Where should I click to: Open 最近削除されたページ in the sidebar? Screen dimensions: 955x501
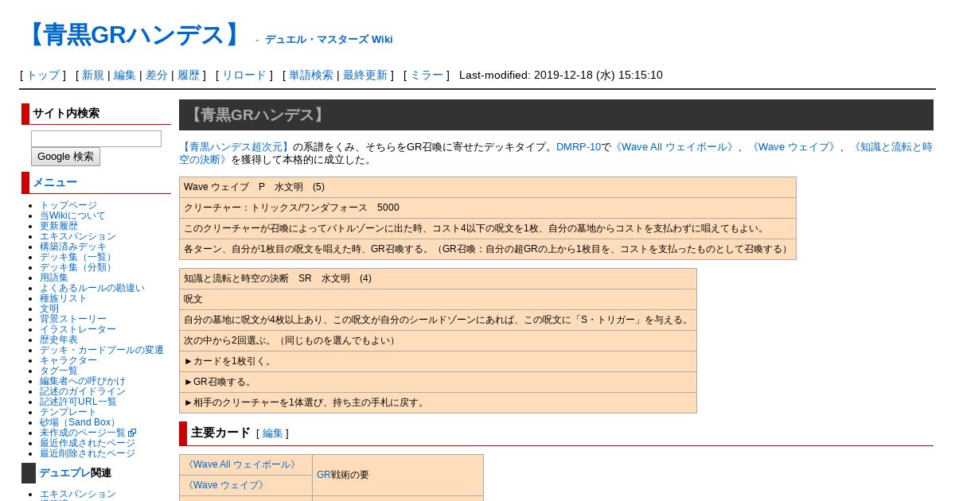tap(88, 453)
